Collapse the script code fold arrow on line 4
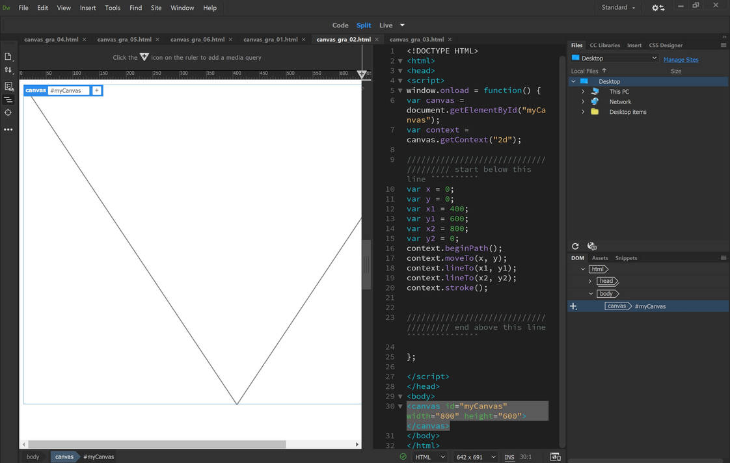Image resolution: width=730 pixels, height=463 pixels. tap(400, 81)
